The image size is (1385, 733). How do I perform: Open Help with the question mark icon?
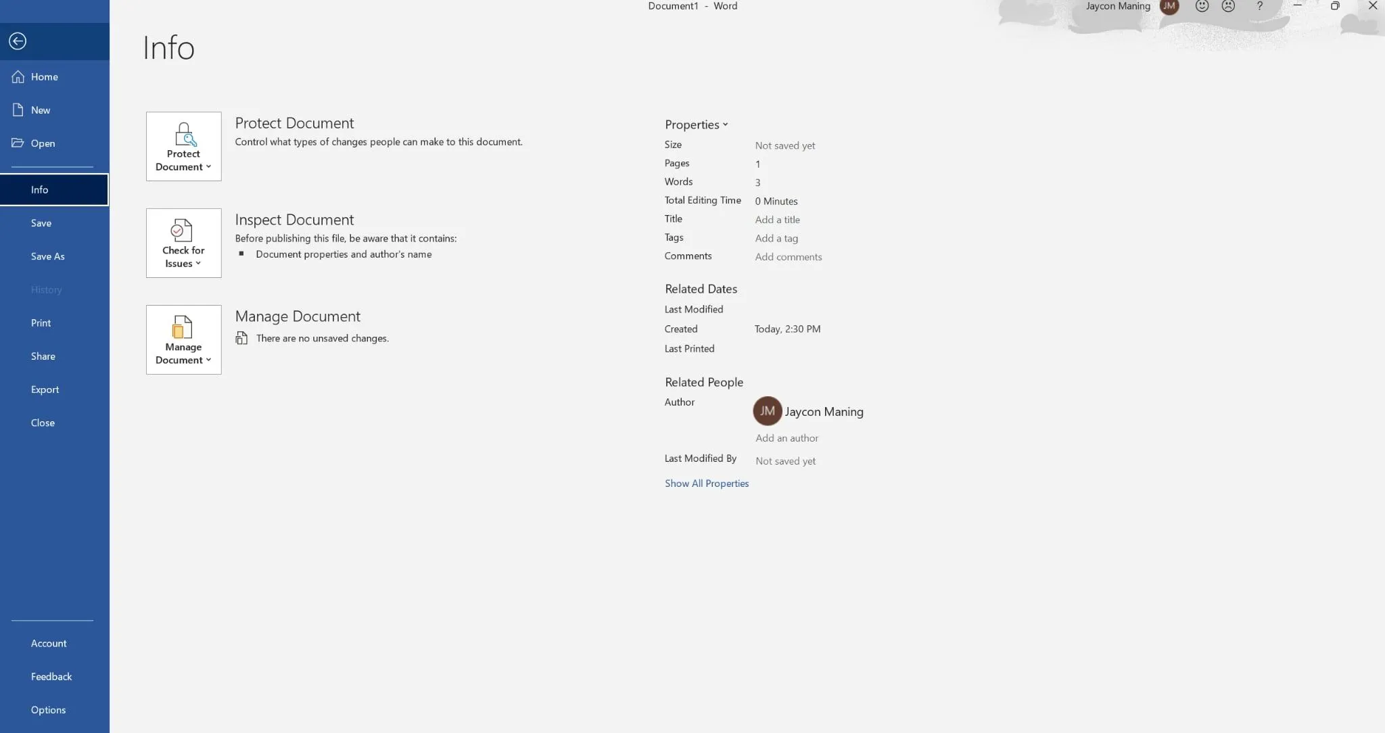[x=1259, y=6]
